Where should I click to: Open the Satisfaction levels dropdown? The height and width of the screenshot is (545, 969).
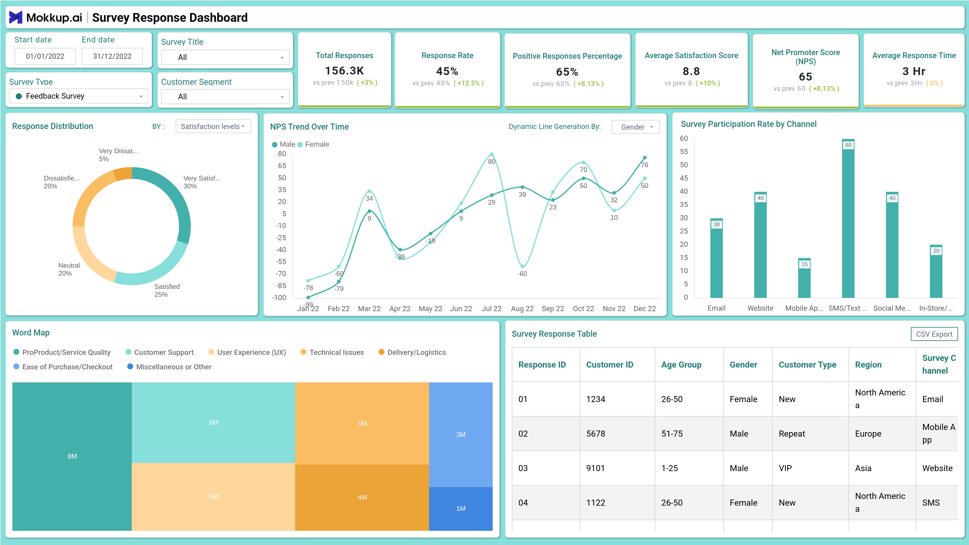[x=213, y=126]
